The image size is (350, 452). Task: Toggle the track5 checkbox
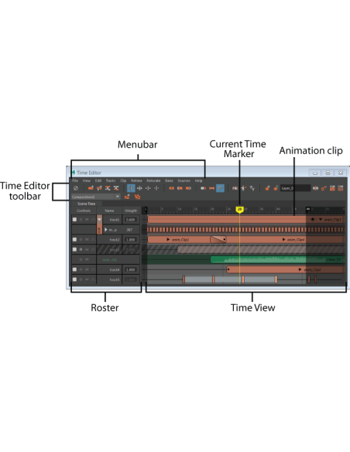tap(74, 279)
